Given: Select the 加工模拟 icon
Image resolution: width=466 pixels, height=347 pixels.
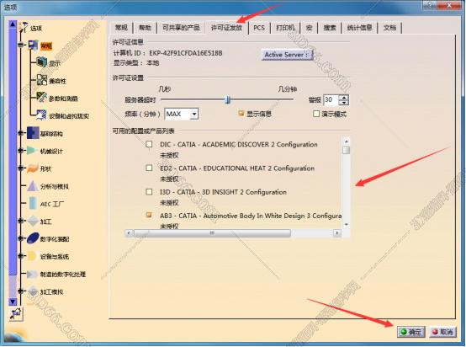Looking at the screenshot, I should [33, 291].
